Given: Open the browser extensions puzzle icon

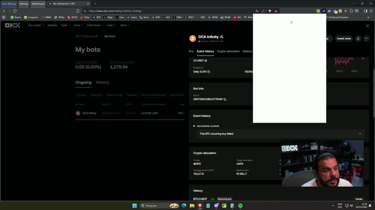Looking at the screenshot, I should [351, 11].
